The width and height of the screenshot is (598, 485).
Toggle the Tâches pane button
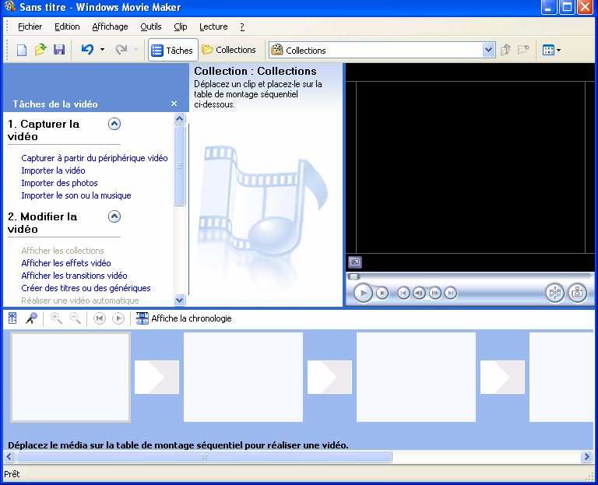pos(173,50)
